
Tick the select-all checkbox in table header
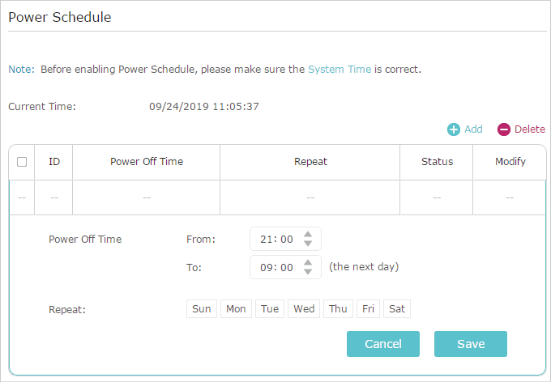click(x=22, y=162)
